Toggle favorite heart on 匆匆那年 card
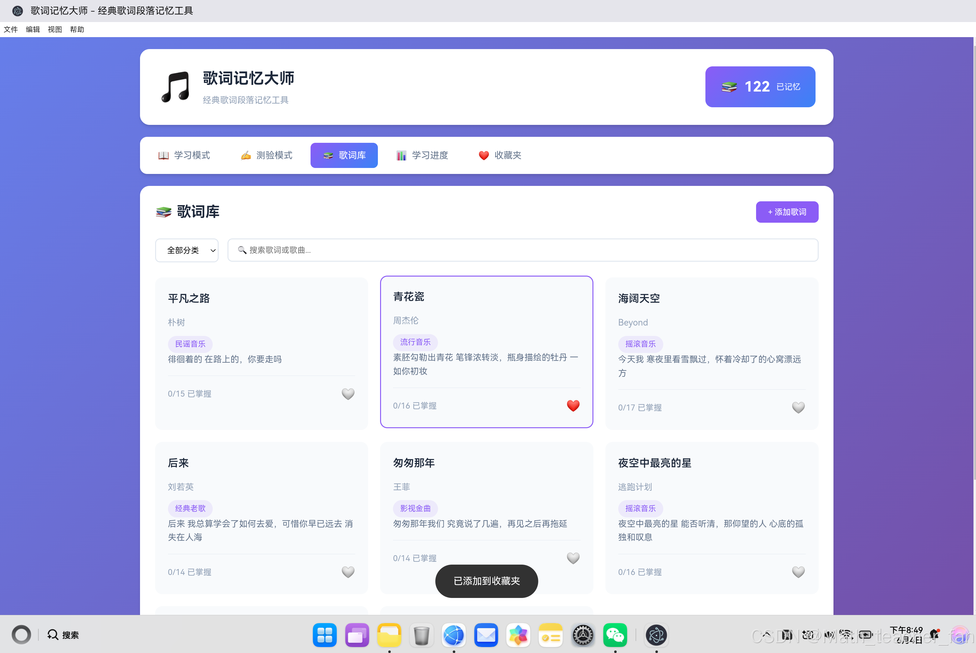This screenshot has width=976, height=653. 573,558
